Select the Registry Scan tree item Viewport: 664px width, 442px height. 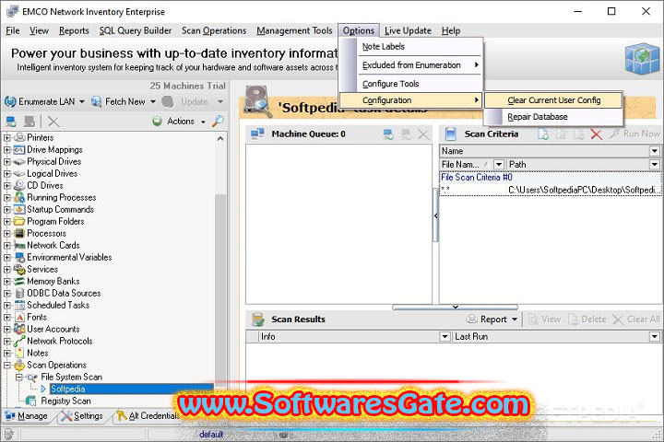tap(65, 401)
